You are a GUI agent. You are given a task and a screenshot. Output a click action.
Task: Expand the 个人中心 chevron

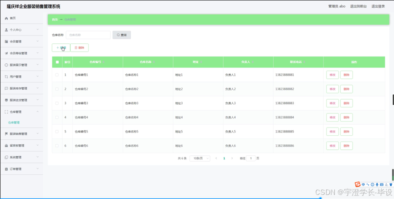point(38,30)
